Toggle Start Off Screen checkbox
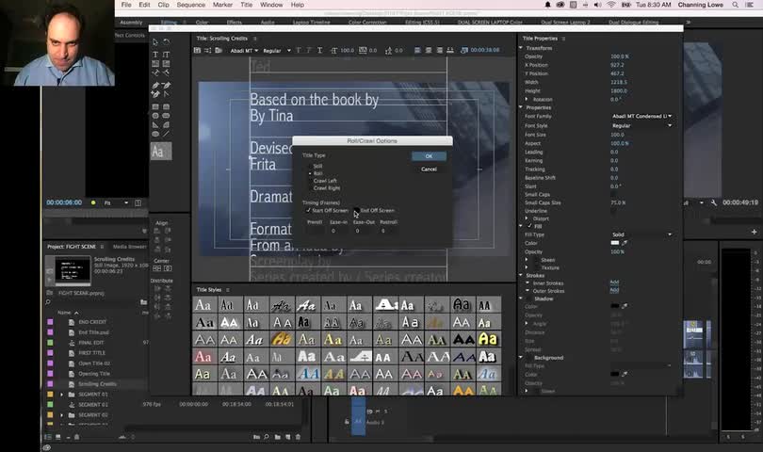763x452 pixels. (308, 210)
